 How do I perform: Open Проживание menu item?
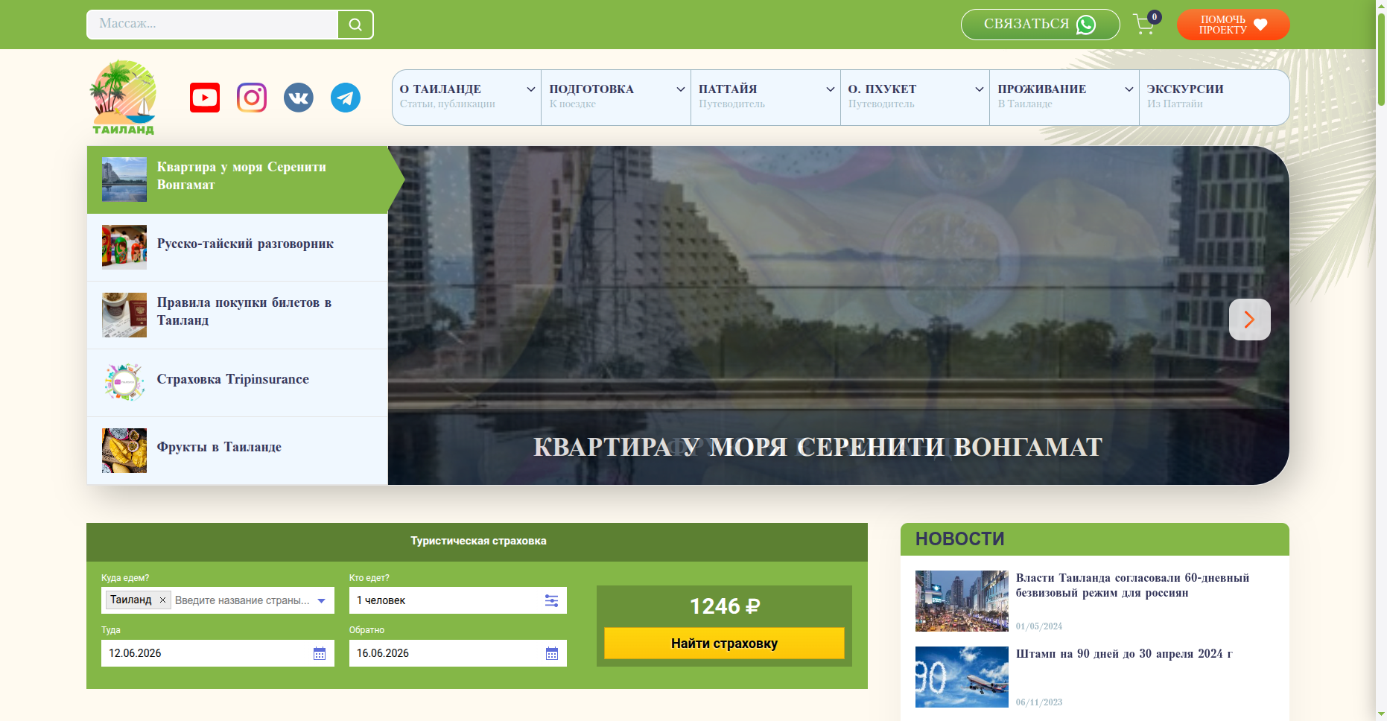[1064, 98]
